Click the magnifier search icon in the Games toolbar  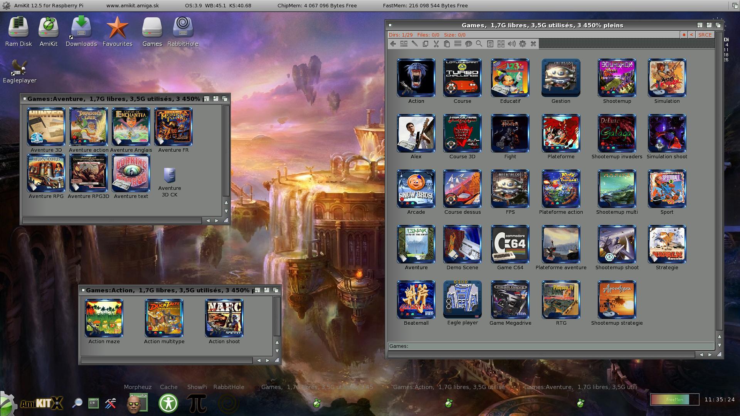tap(479, 44)
